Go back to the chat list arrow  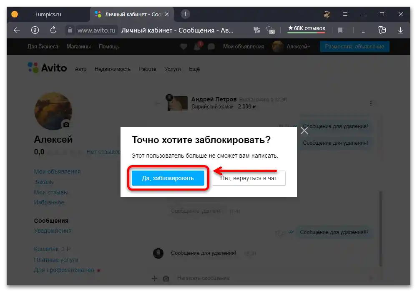click(x=158, y=103)
